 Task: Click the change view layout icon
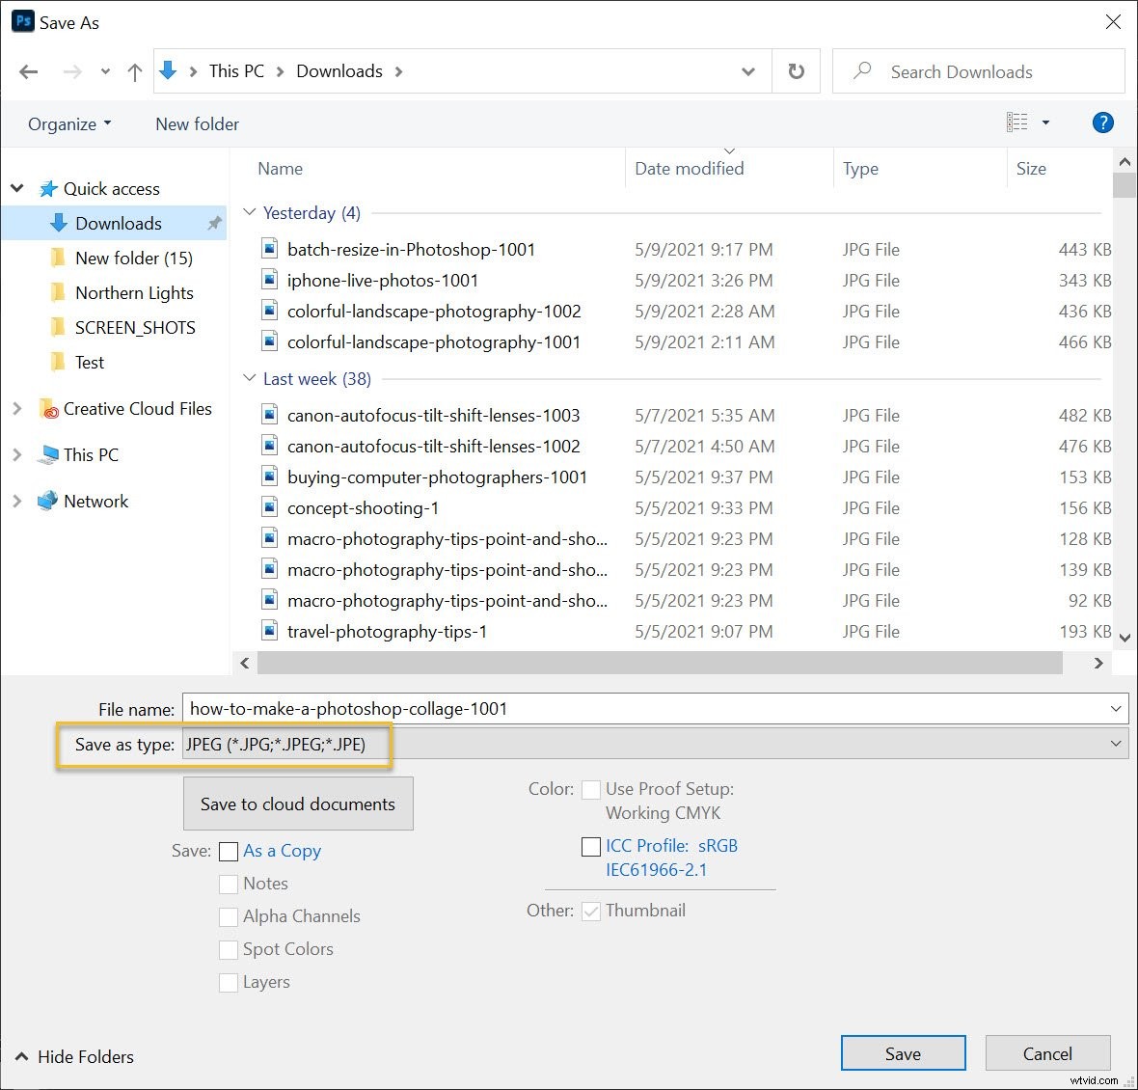coord(1017,123)
